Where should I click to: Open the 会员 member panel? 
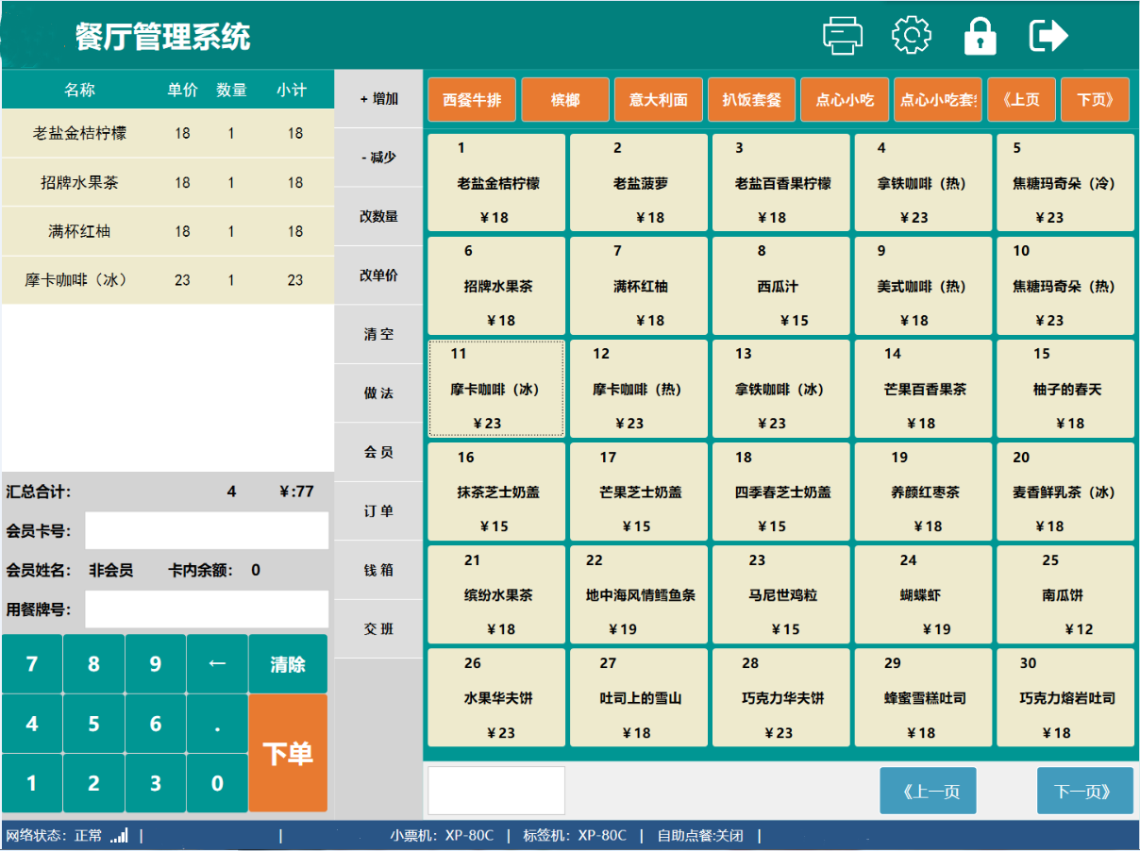(x=378, y=452)
